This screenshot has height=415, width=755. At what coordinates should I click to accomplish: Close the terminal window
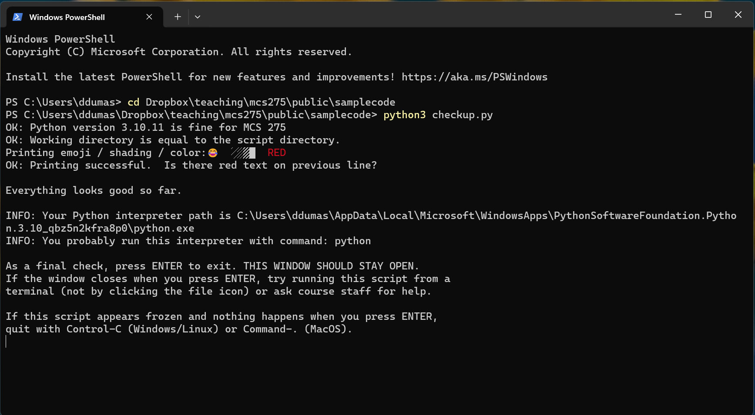[738, 15]
